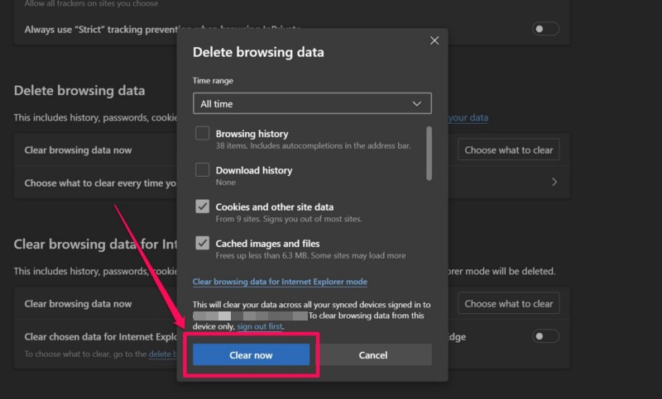
Task: Expand the clear-on-close row's right chevron
Action: pyautogui.click(x=554, y=183)
